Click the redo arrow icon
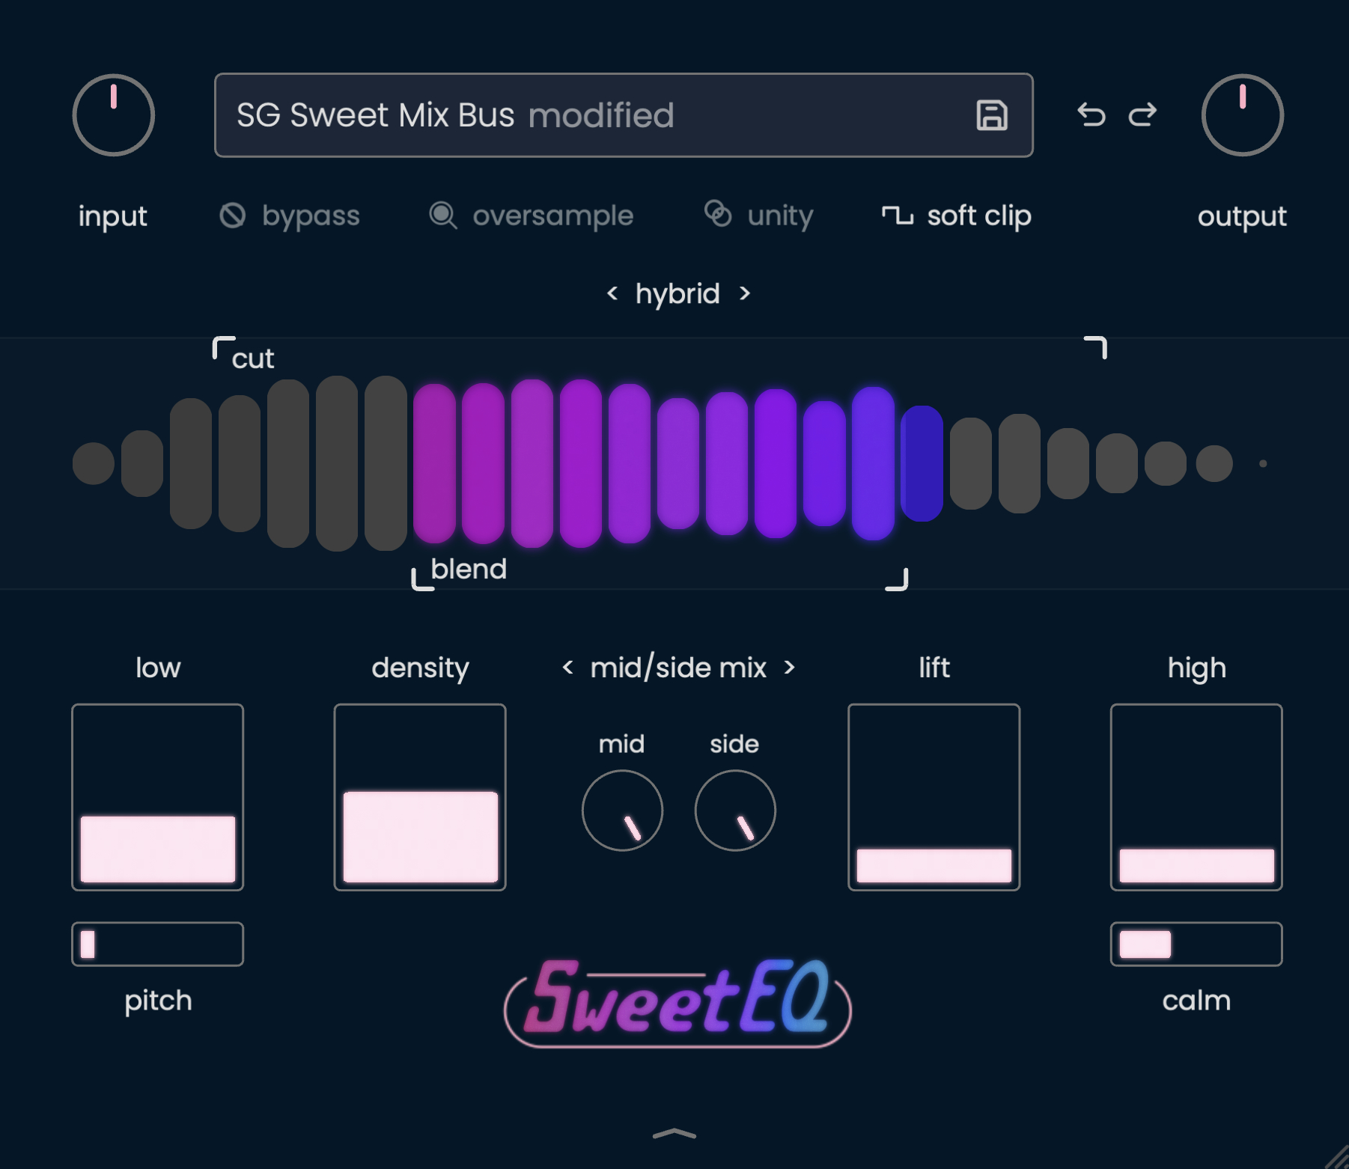 click(1142, 115)
